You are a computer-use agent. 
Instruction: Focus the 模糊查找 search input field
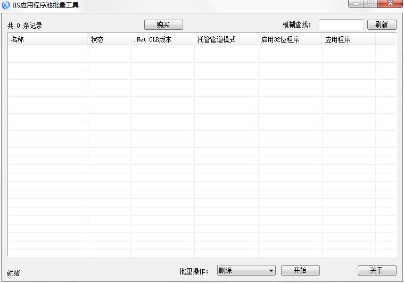point(341,24)
